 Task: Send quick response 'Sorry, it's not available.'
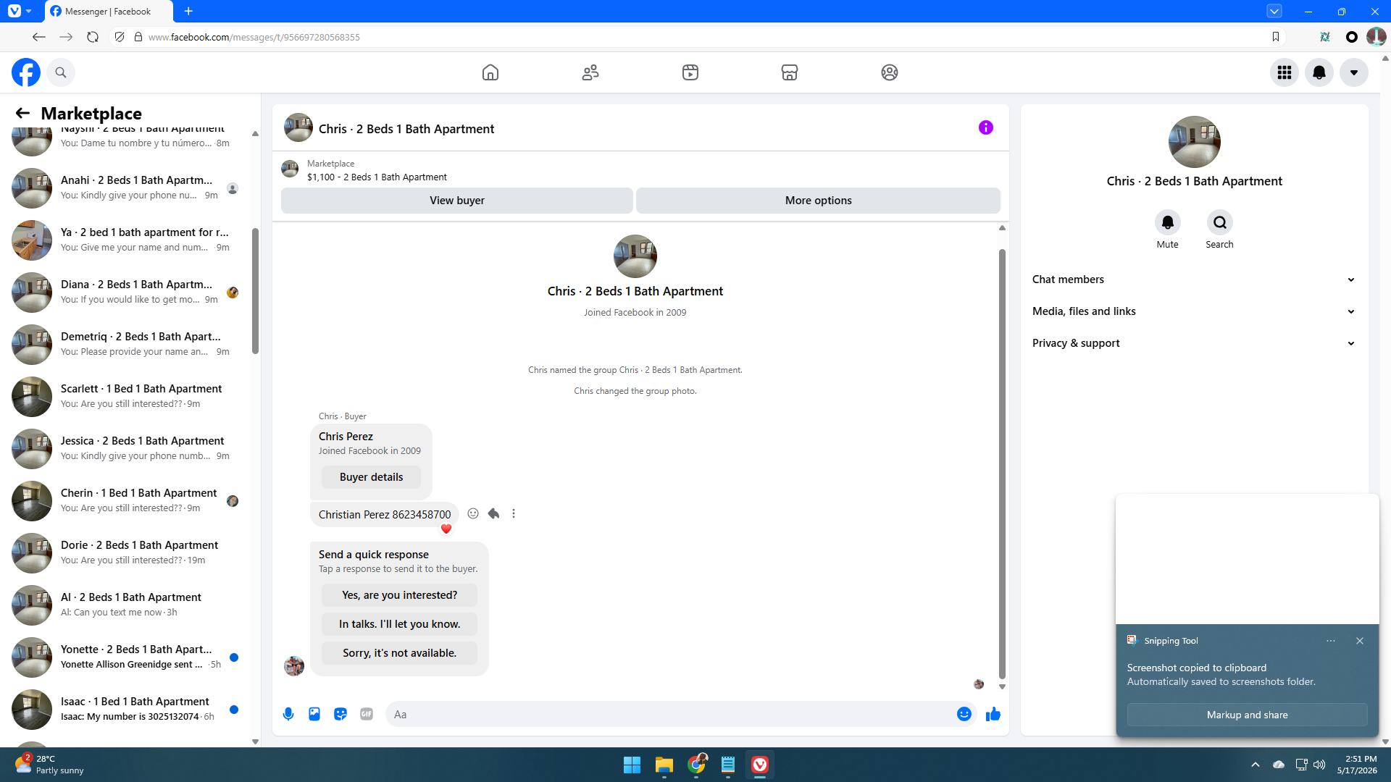(x=400, y=653)
